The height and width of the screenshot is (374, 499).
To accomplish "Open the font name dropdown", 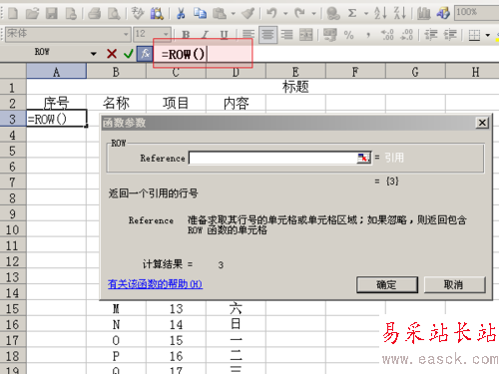I will (x=126, y=34).
